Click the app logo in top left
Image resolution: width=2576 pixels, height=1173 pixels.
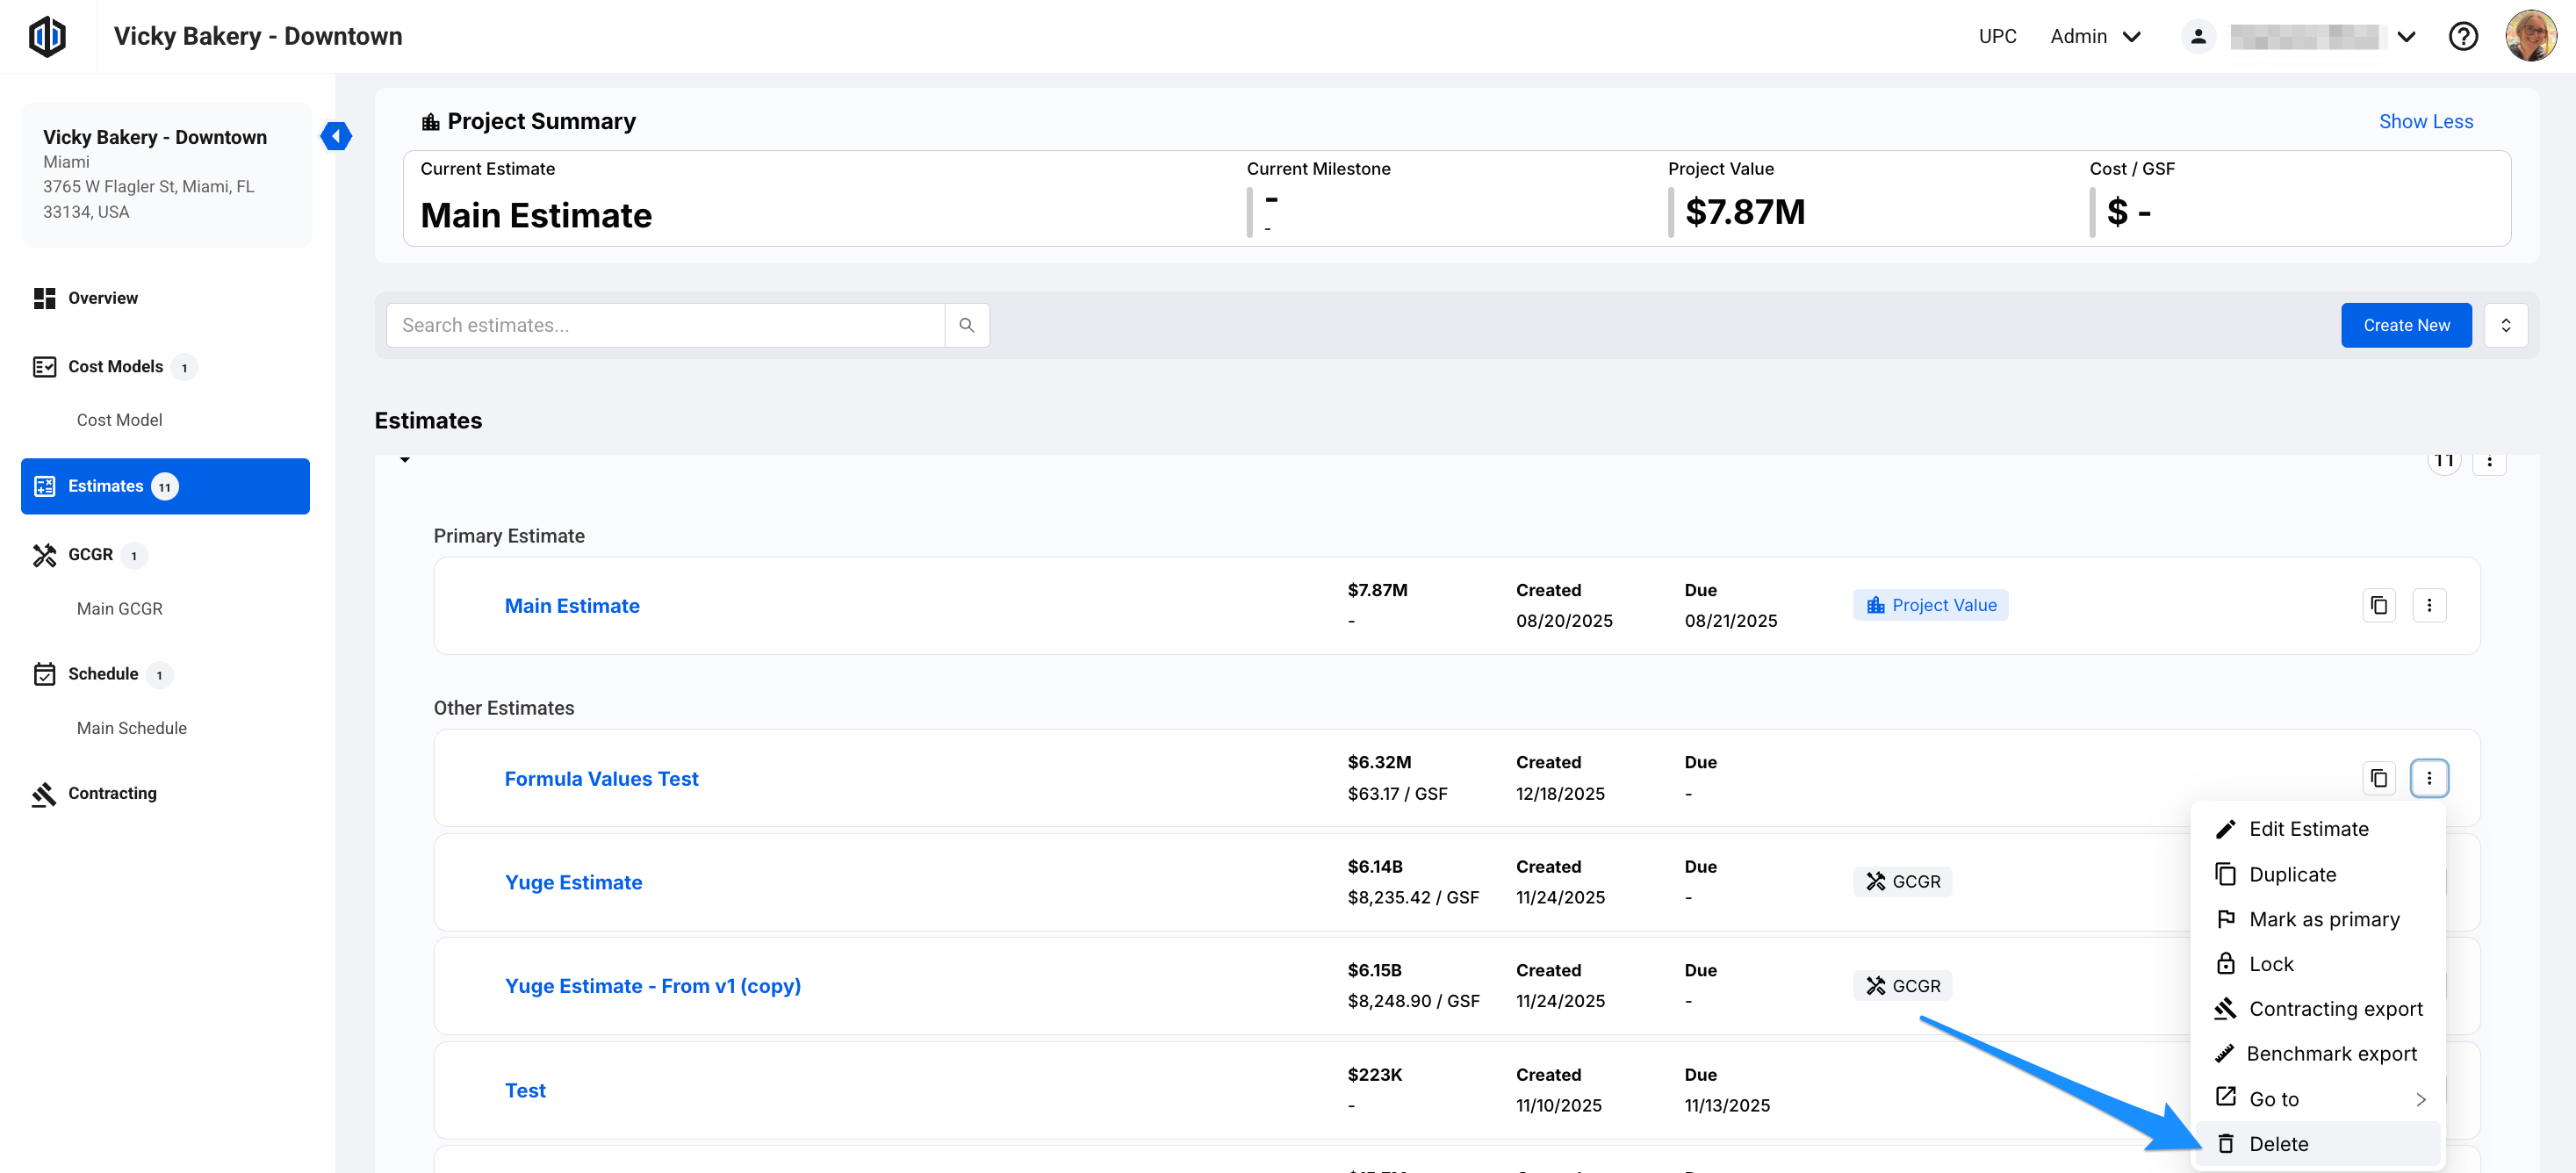pos(47,37)
